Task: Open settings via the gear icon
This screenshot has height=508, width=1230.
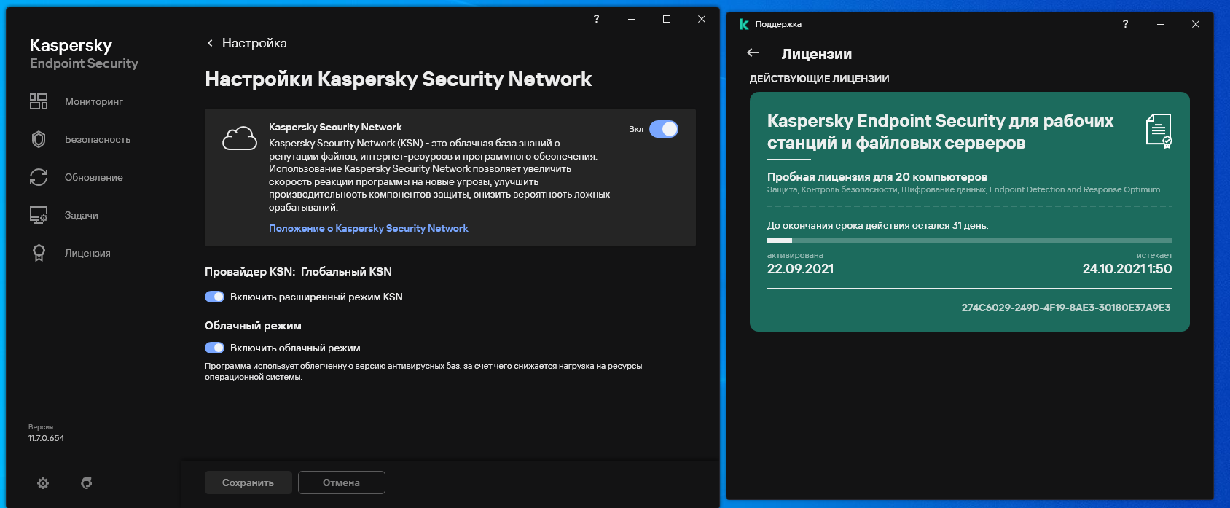Action: coord(43,483)
